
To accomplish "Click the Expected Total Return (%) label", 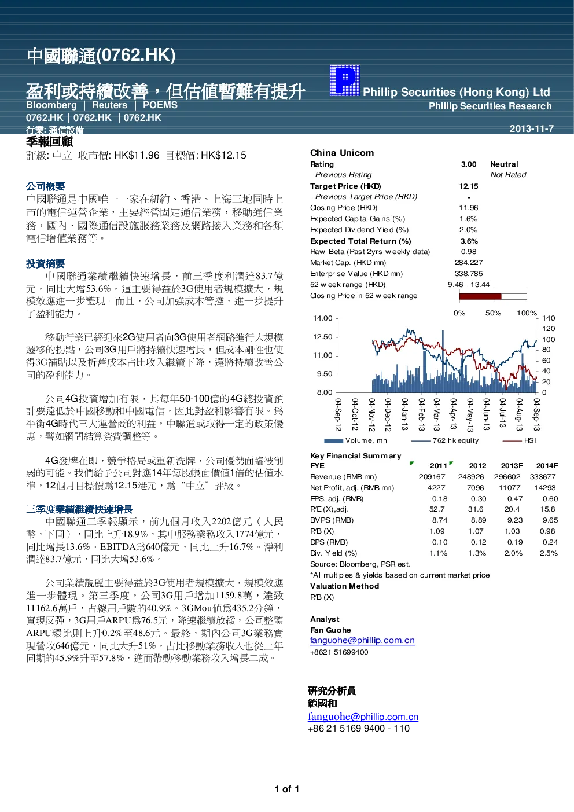I will click(x=360, y=241).
